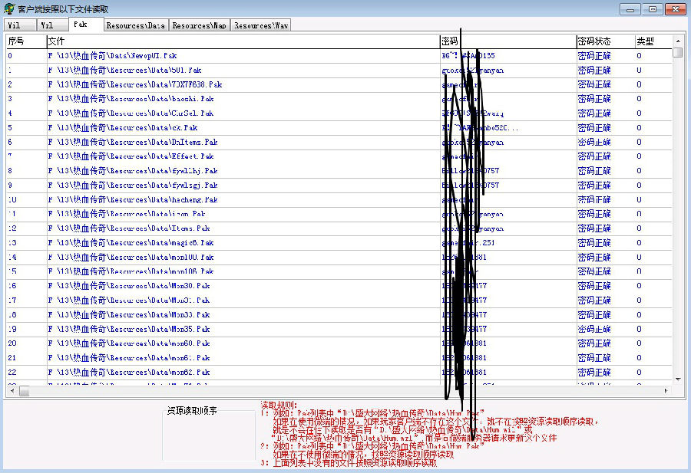The width and height of the screenshot is (691, 473).
Task: Click the application icon in title bar
Action: pyautogui.click(x=8, y=8)
